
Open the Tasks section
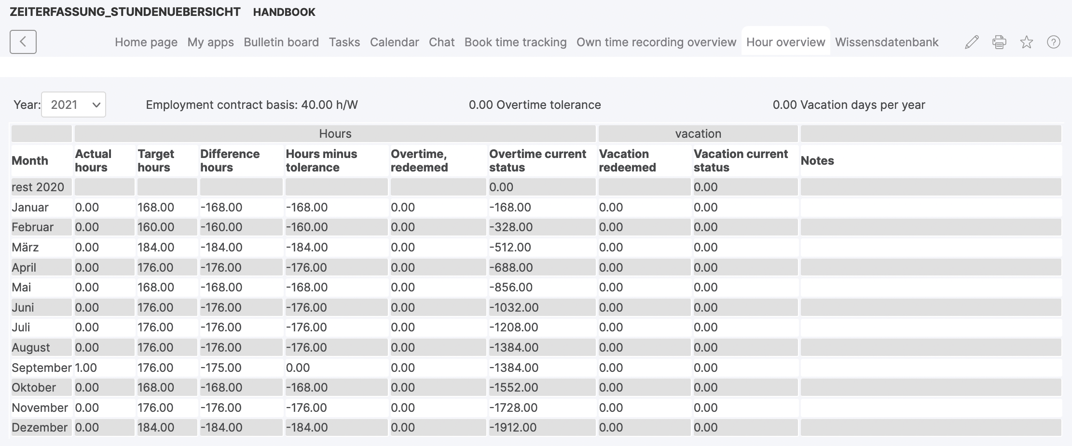(x=344, y=42)
